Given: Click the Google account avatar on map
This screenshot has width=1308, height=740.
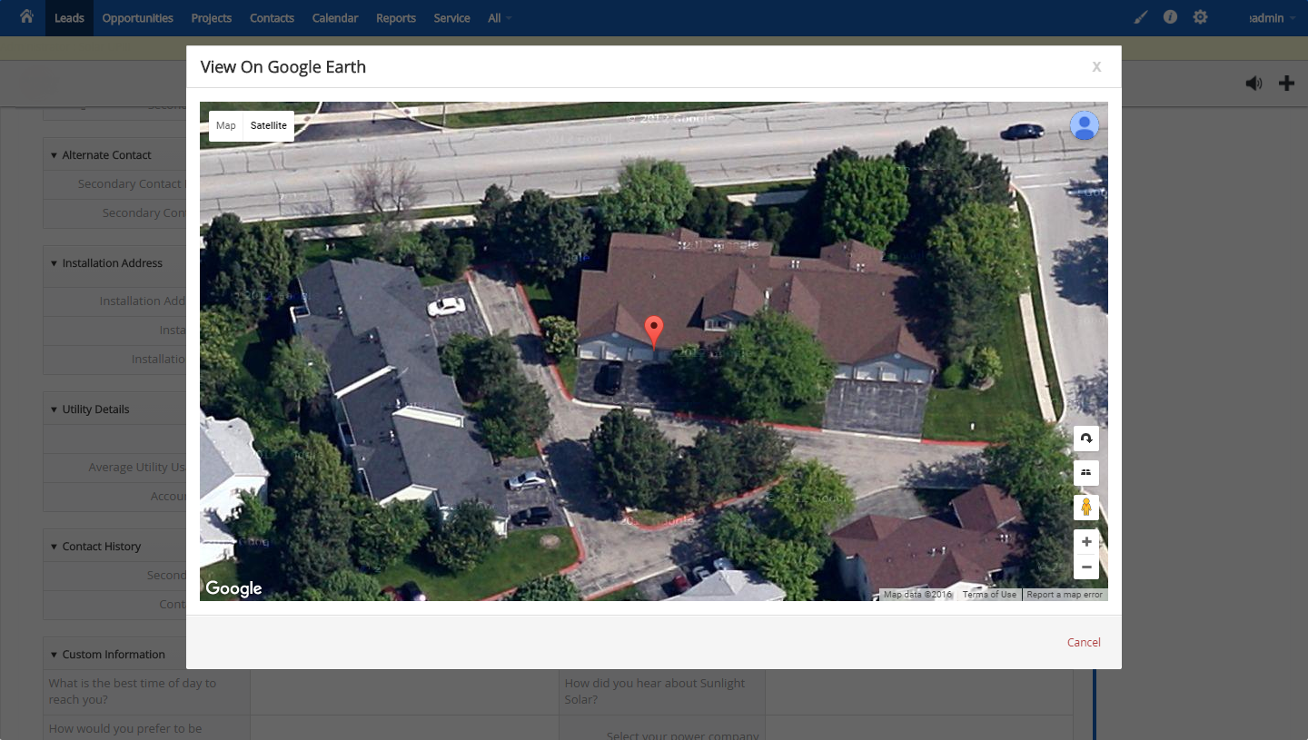Looking at the screenshot, I should pos(1085,125).
